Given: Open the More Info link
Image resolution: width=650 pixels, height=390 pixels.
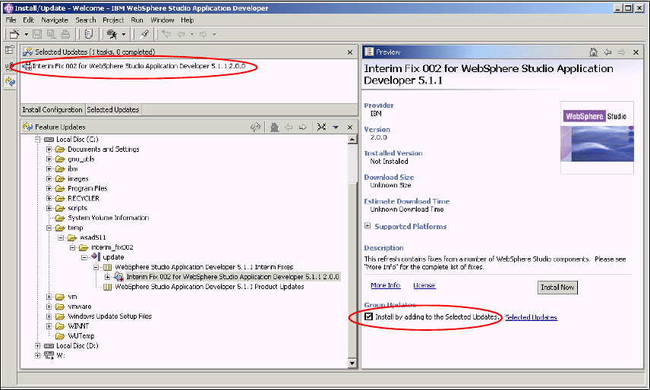Looking at the screenshot, I should [x=385, y=285].
